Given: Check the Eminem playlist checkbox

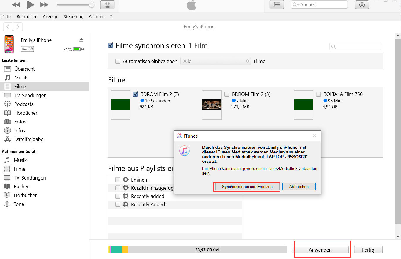Looking at the screenshot, I should pyautogui.click(x=118, y=180).
